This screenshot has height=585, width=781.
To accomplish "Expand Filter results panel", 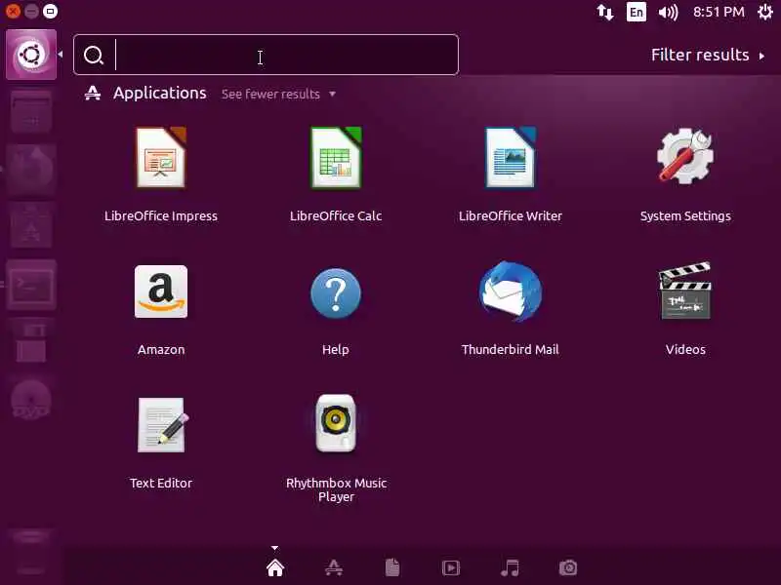I will (708, 55).
